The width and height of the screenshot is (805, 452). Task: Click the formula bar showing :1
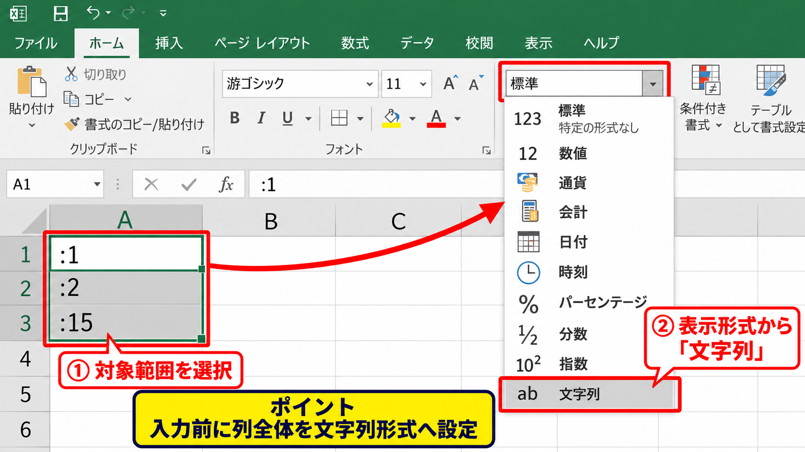point(377,184)
